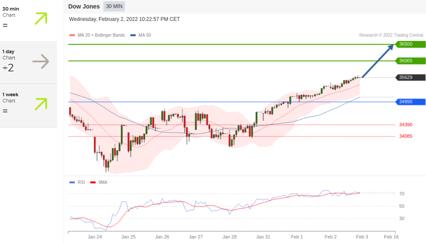Click the equals sign in 1 week panel
This screenshot has height=243, width=426.
click(5, 111)
